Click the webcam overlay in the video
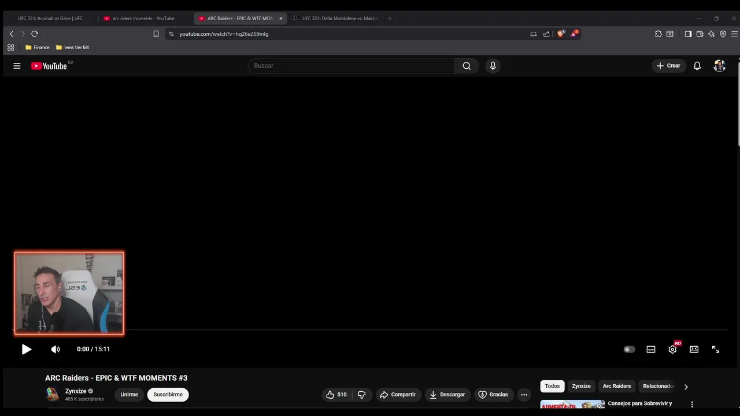 69,293
